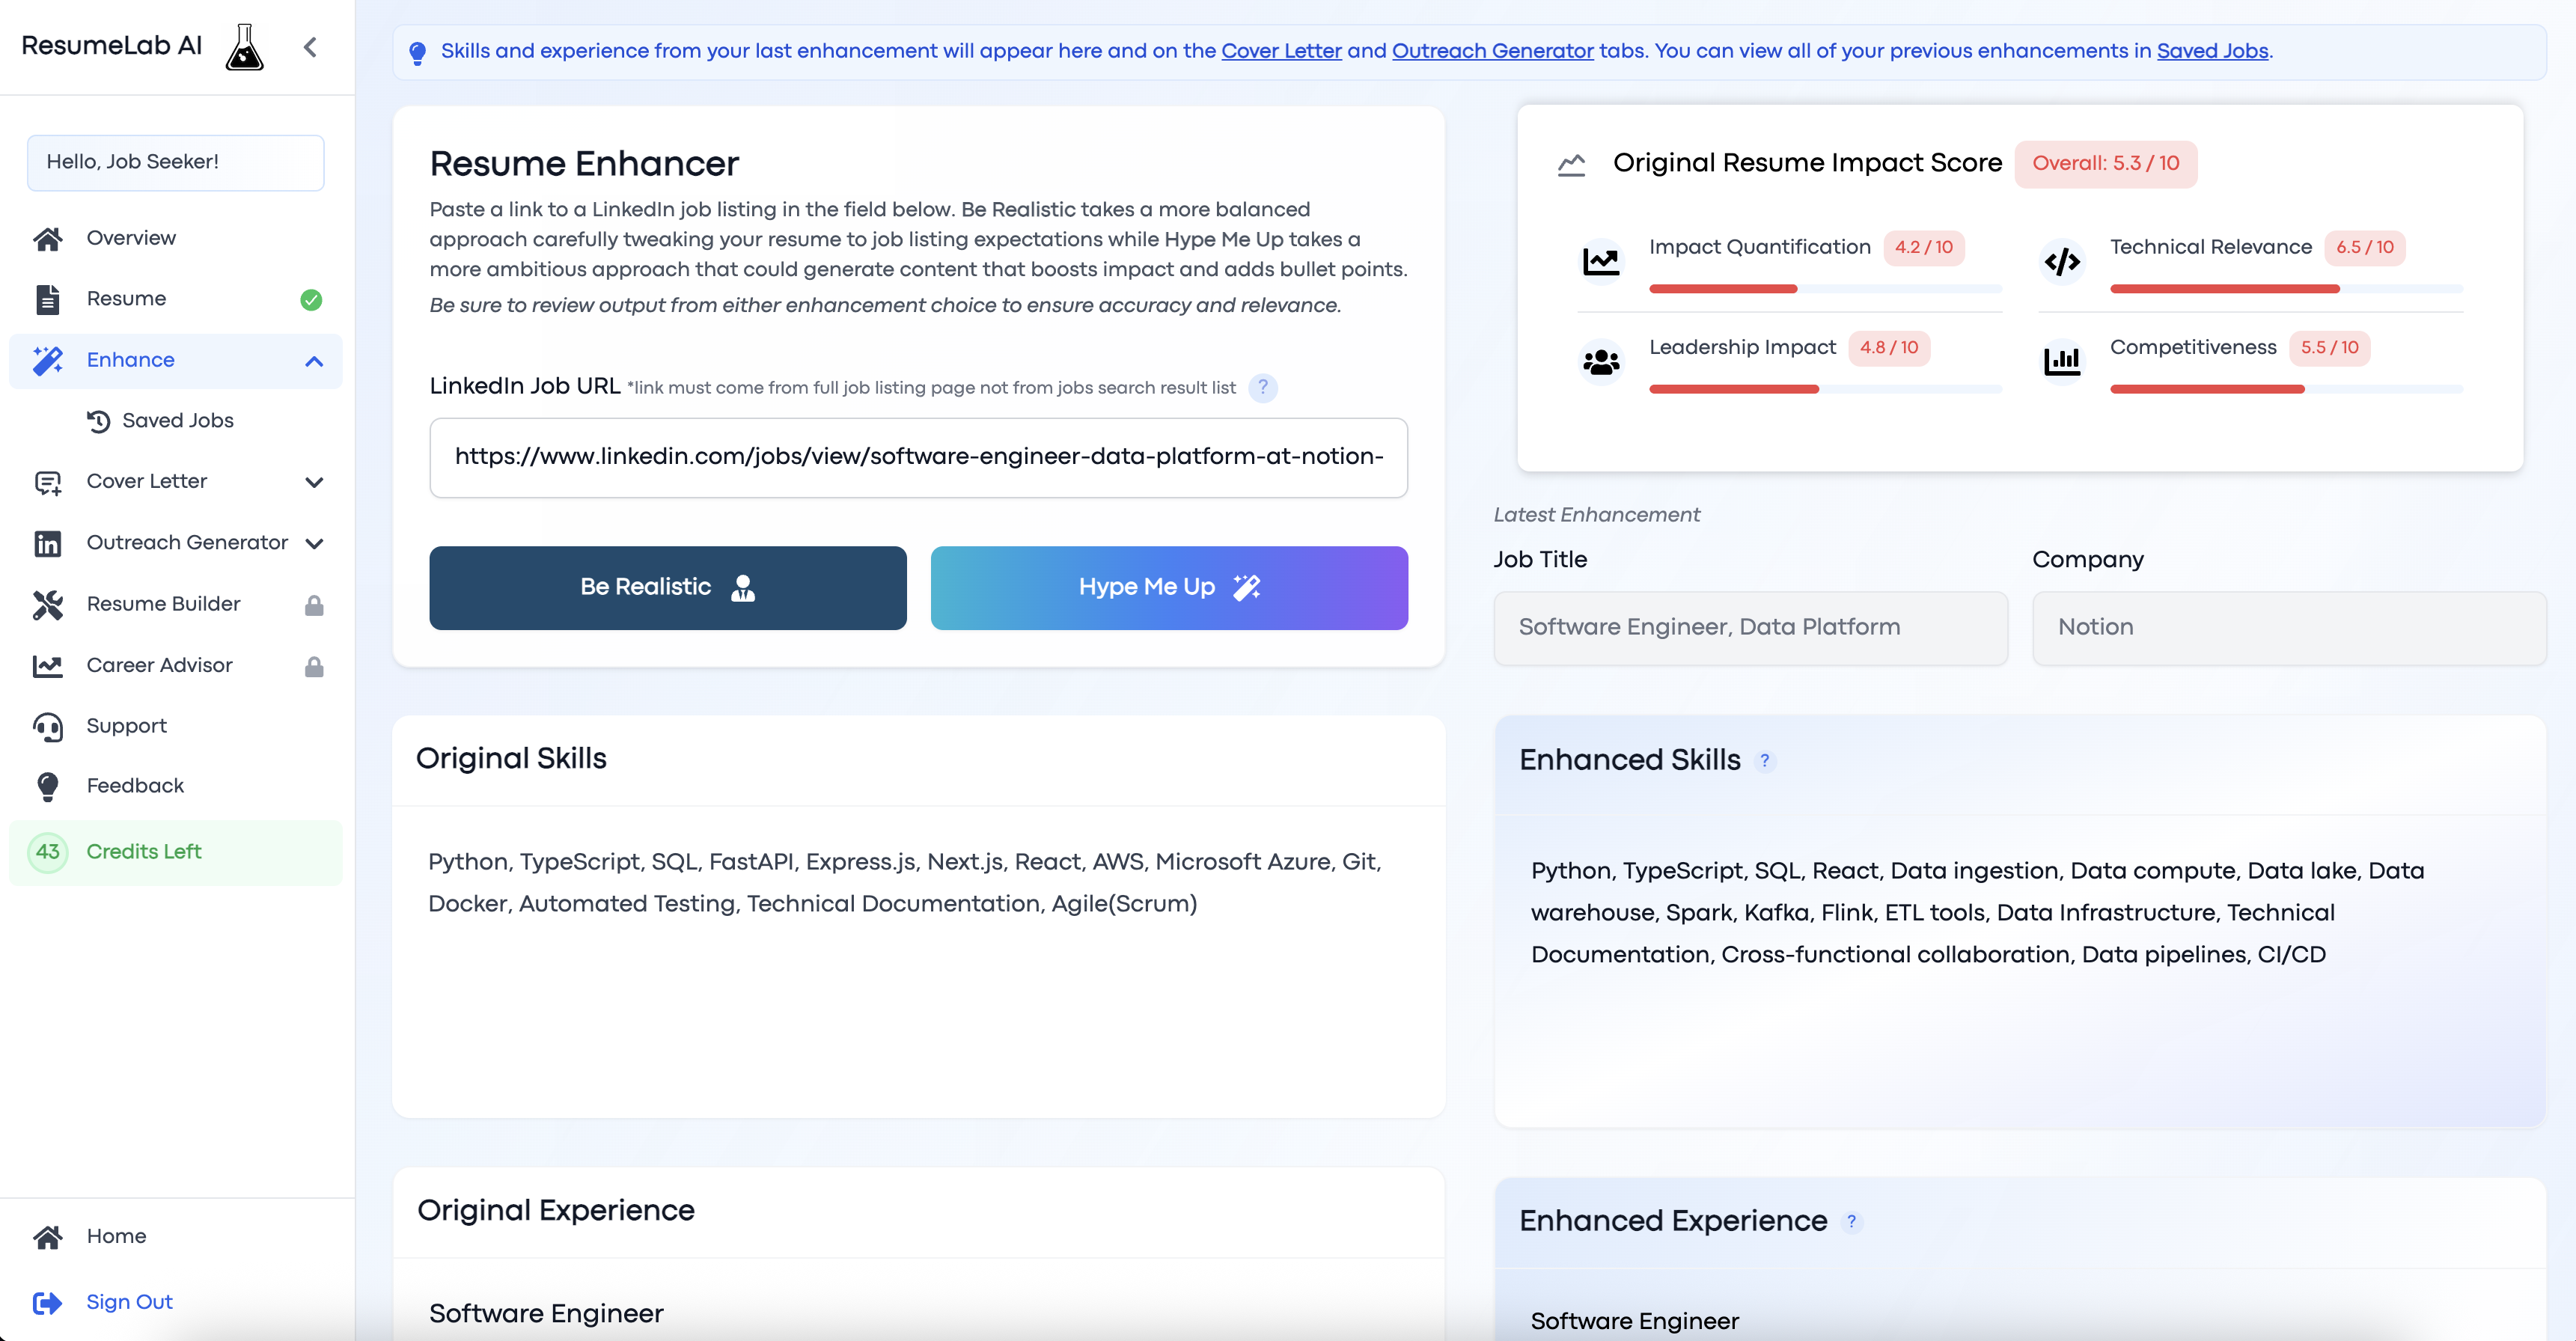Image resolution: width=2576 pixels, height=1341 pixels.
Task: Click the 43 credits badge
Action: (x=48, y=852)
